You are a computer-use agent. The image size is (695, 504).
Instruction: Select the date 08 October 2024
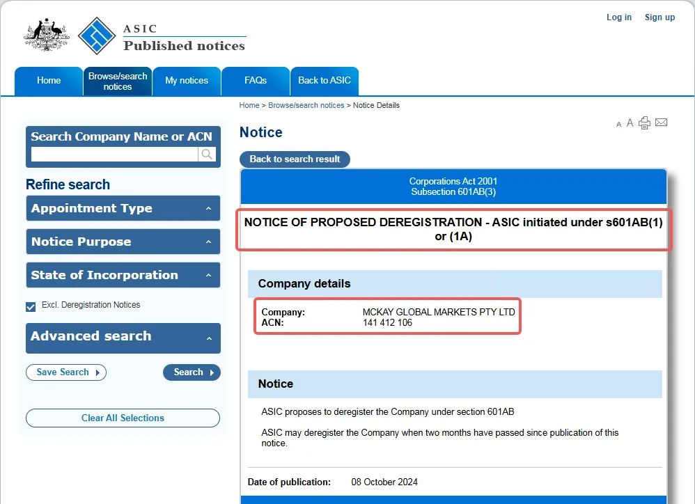384,482
